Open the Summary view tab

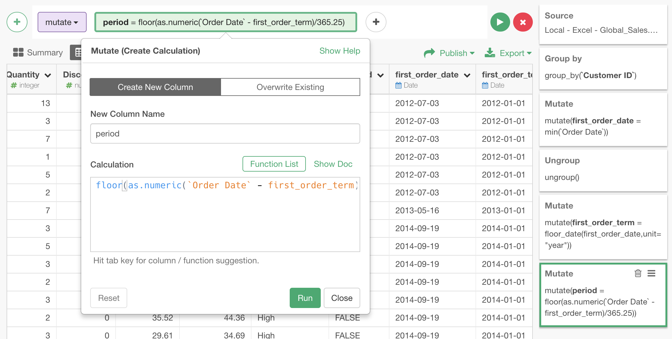tap(38, 53)
